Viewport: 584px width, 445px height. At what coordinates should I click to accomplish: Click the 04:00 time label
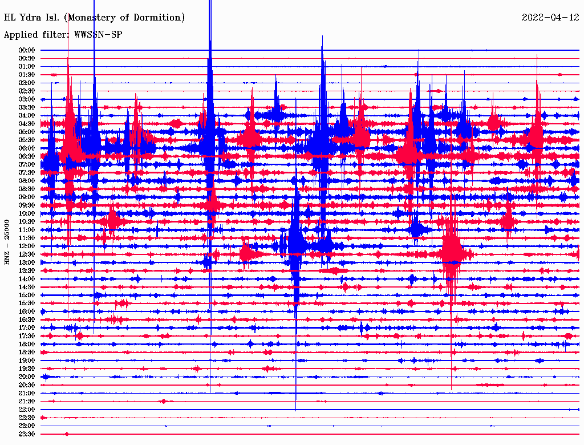pos(26,116)
